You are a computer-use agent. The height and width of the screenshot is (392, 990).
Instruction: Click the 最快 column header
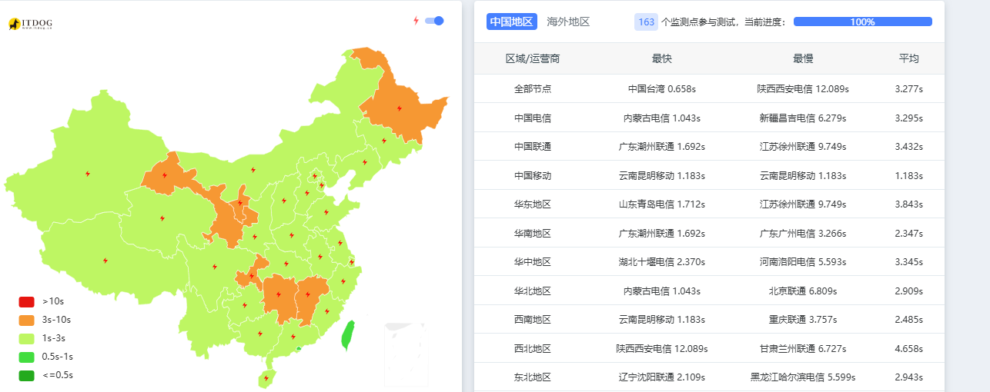pos(661,58)
